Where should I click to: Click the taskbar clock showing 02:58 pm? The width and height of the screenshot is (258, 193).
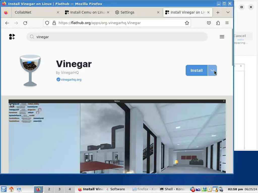tap(235, 189)
